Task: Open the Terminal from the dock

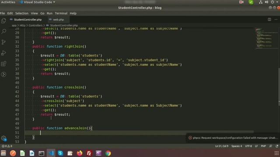Action: tap(41, 153)
